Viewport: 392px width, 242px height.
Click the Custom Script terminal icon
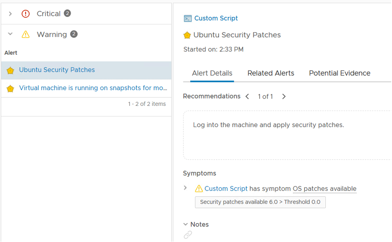pyautogui.click(x=187, y=18)
